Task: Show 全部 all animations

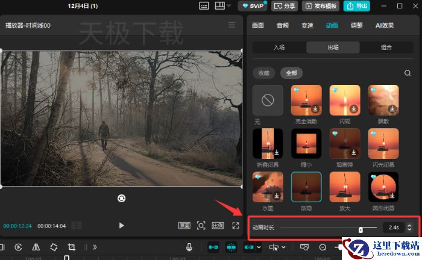Action: [x=291, y=73]
